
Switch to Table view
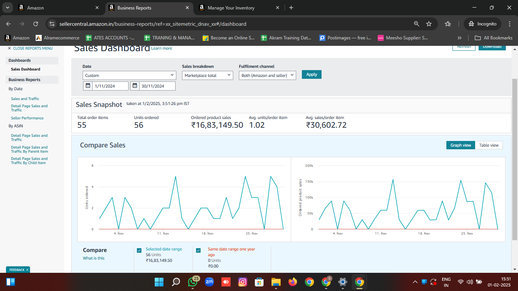(489, 145)
